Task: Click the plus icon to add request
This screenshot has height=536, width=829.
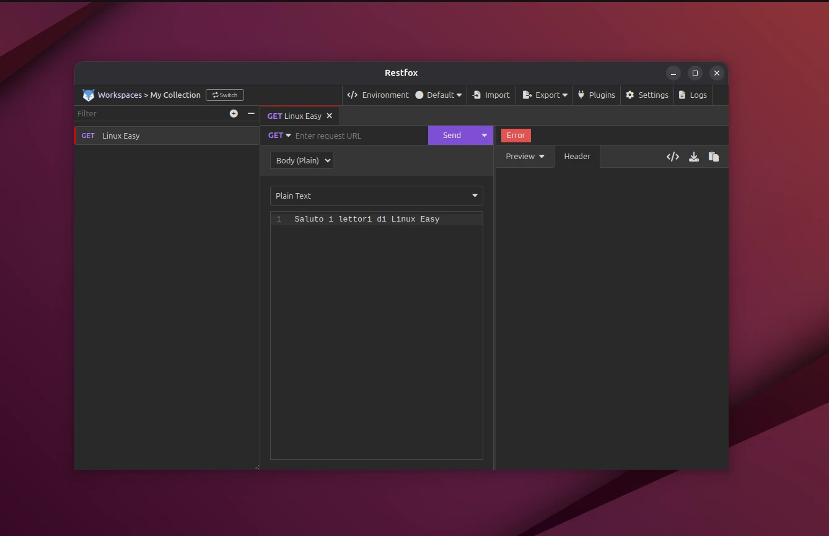Action: (x=234, y=113)
